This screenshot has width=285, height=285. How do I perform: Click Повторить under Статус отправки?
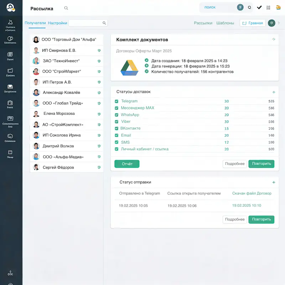(x=261, y=219)
